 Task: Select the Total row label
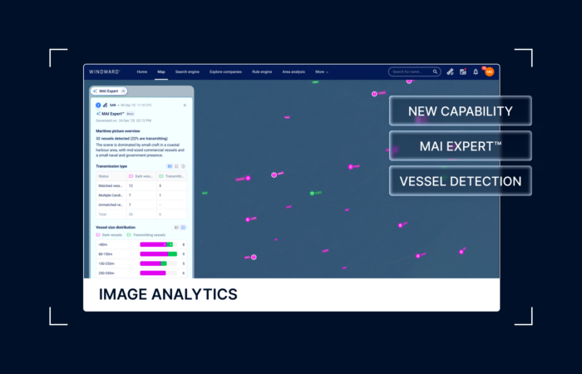[102, 214]
